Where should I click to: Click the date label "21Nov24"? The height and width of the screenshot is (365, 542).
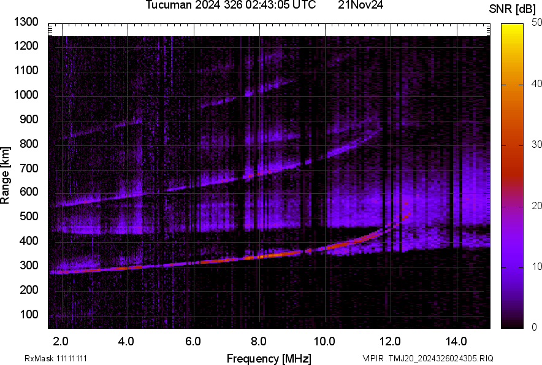(361, 5)
